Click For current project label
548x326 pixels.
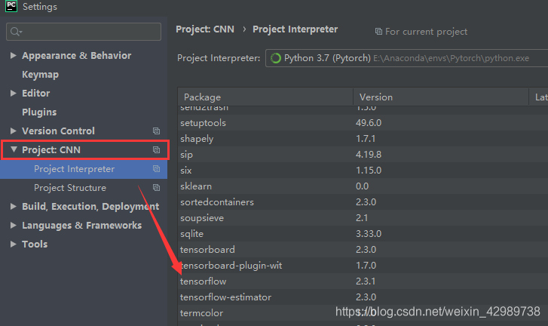(426, 32)
